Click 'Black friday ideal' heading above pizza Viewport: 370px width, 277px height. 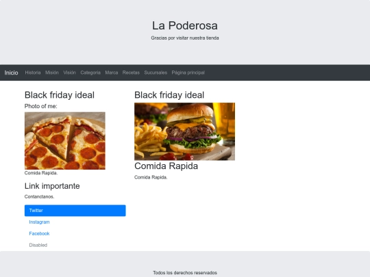point(60,95)
